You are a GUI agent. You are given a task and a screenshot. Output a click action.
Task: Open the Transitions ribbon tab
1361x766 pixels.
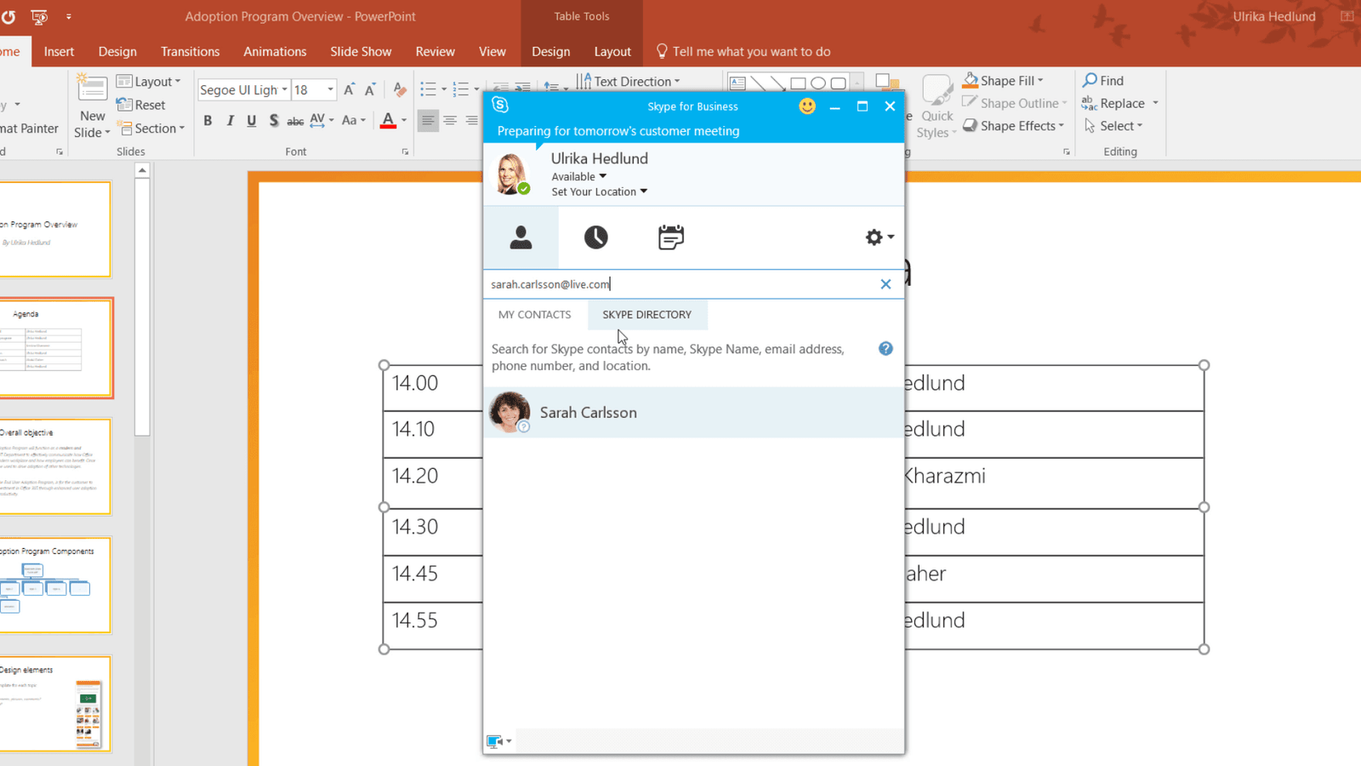[190, 52]
